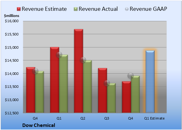The height and width of the screenshot is (130, 182).
Task: Click the GAAP marker on the Q3 bars
Action: (107, 83)
